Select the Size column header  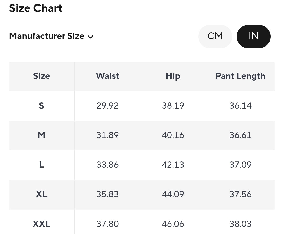click(x=42, y=76)
